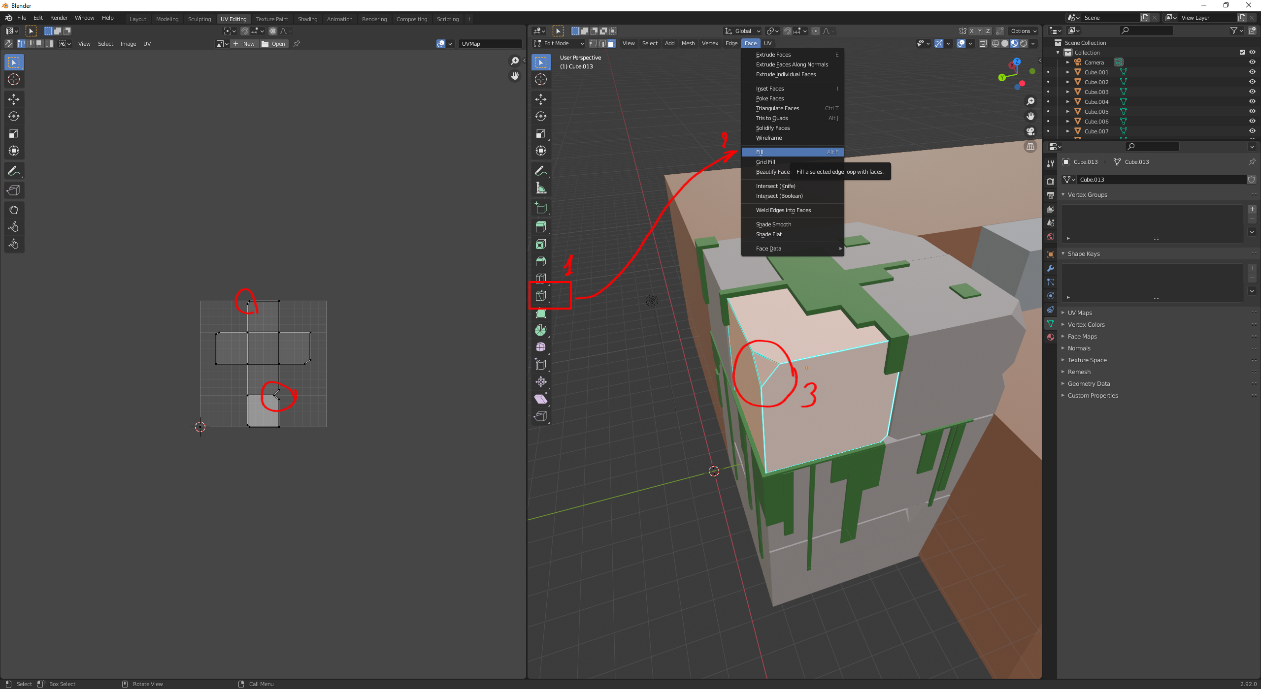Switch to the Shading workspace tab

307,19
